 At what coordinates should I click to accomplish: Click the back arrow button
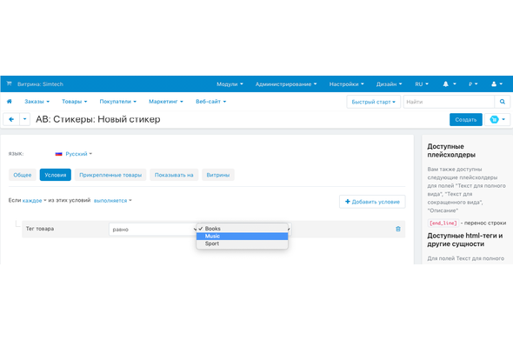pyautogui.click(x=11, y=119)
